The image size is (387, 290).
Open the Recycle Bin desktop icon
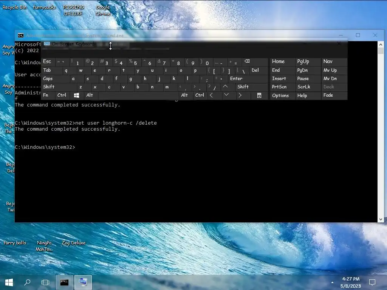[x=15, y=7]
